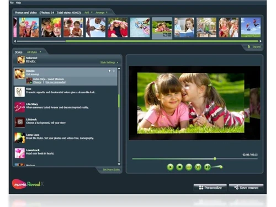Open the All Styles filter dropdown

tap(34, 52)
